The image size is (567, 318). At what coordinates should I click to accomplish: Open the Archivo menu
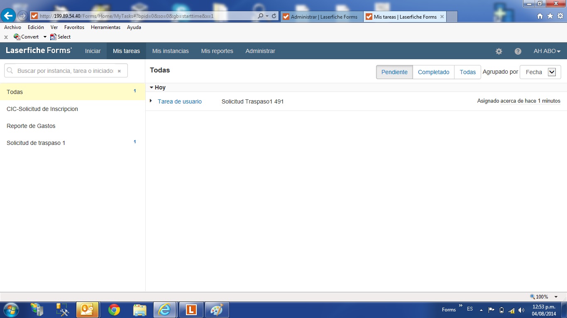[12, 27]
